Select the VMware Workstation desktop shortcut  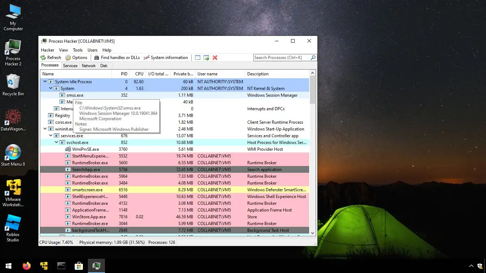13,193
